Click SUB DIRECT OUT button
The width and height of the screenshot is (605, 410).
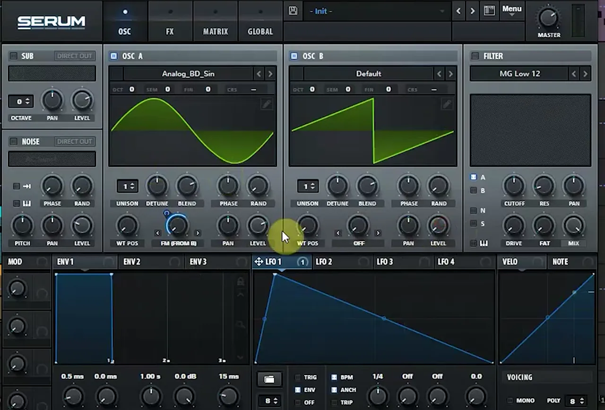[74, 56]
